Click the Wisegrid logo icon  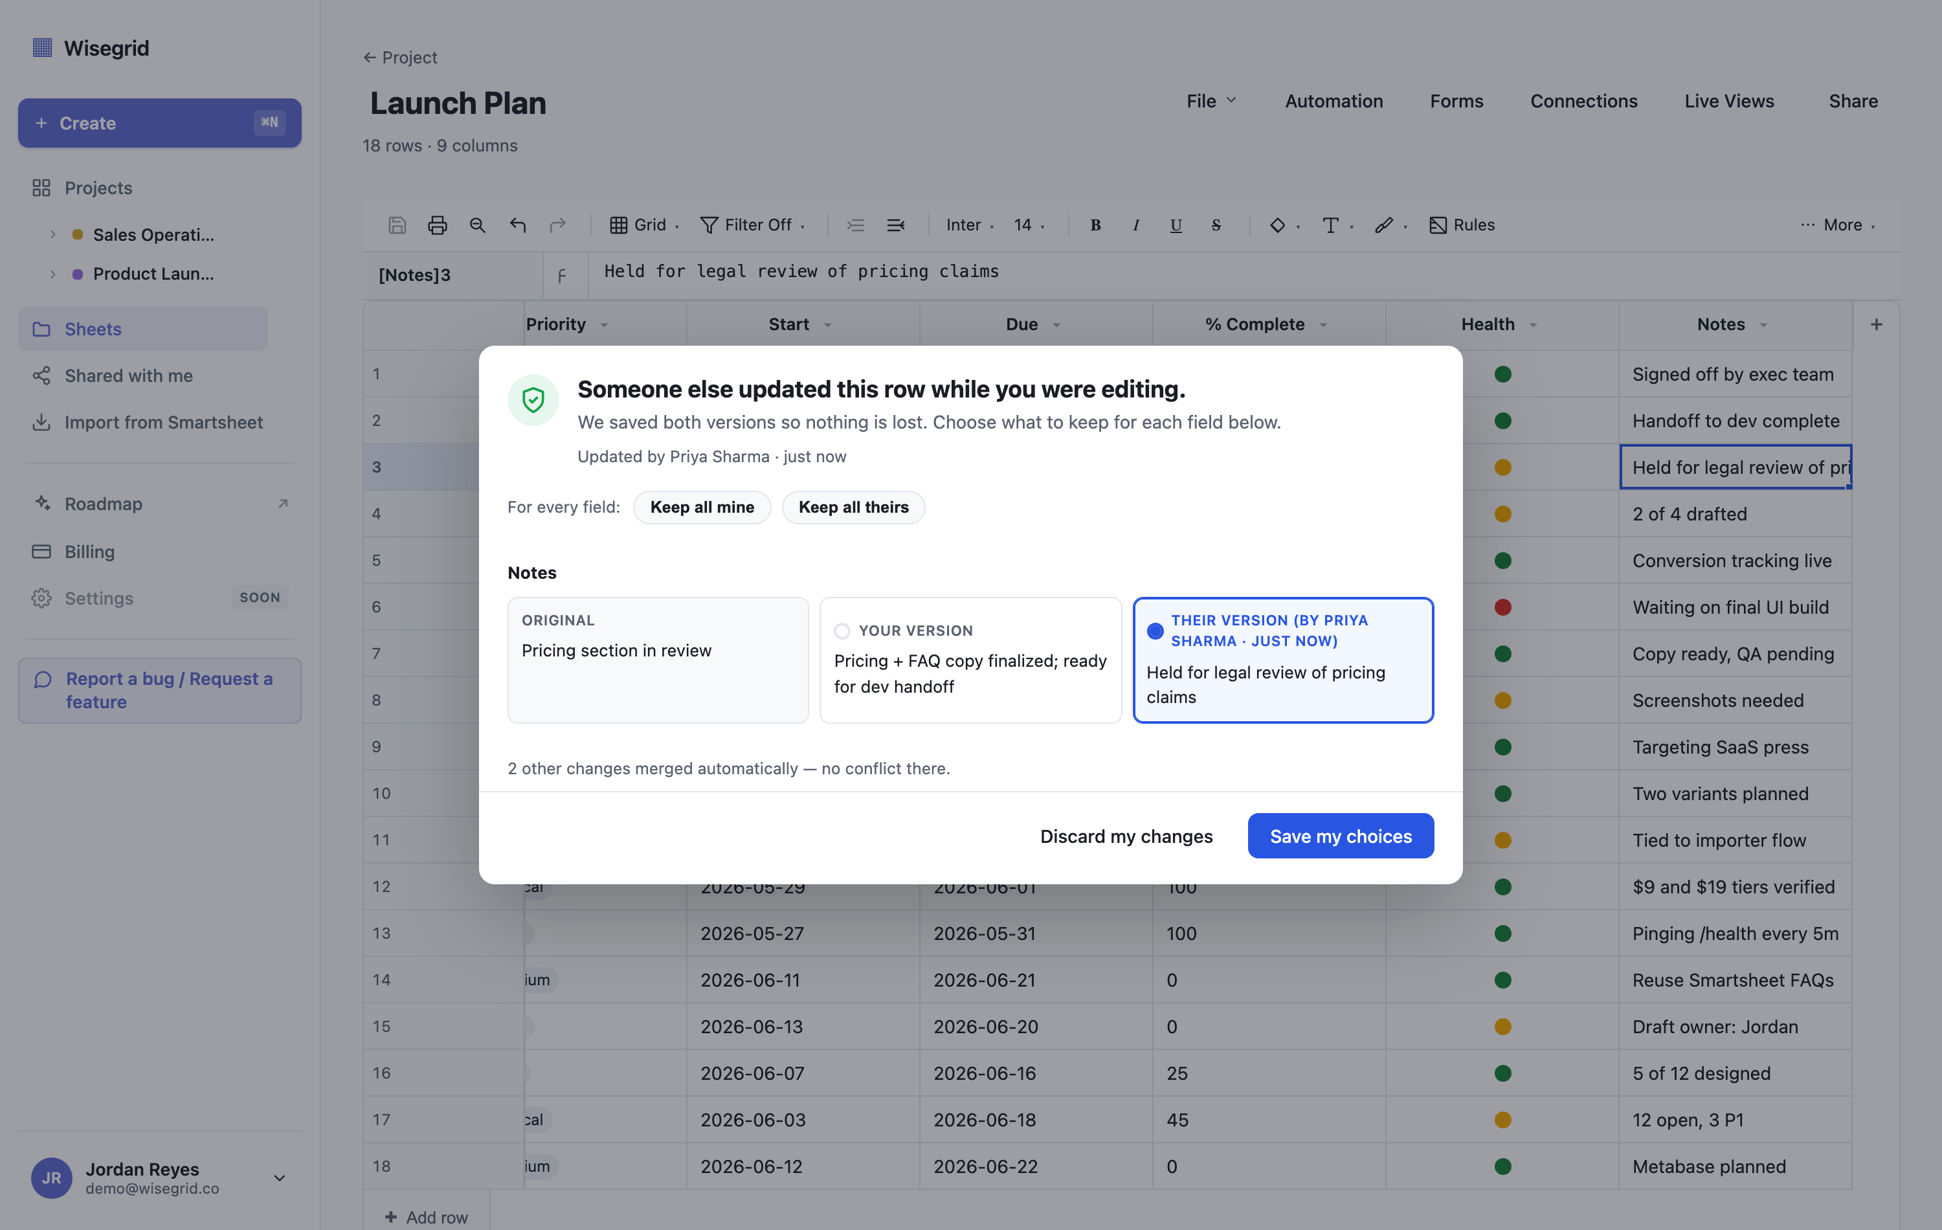pos(42,48)
